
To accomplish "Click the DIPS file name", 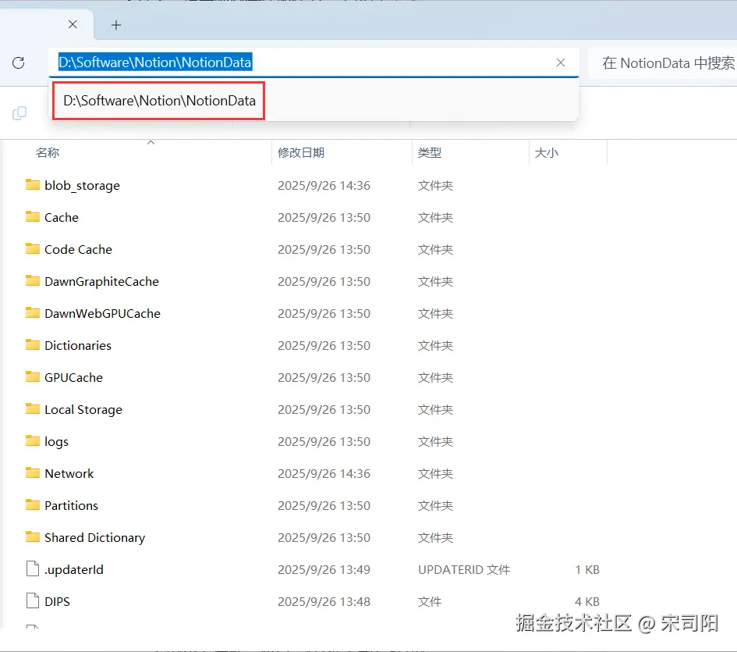I will [x=58, y=601].
